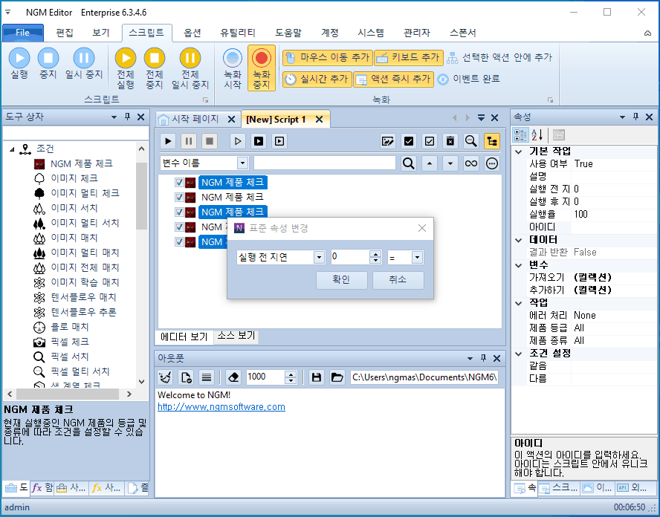Viewport: 660px width, 517px height.
Task: Open the File menu
Action: (x=23, y=33)
